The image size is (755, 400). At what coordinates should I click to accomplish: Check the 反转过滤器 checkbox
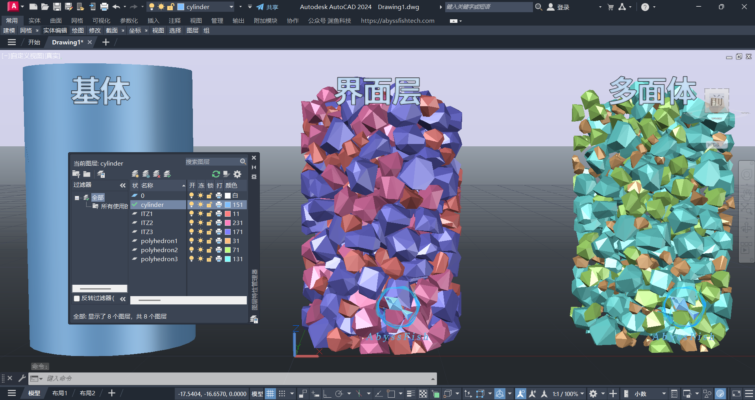(x=77, y=299)
